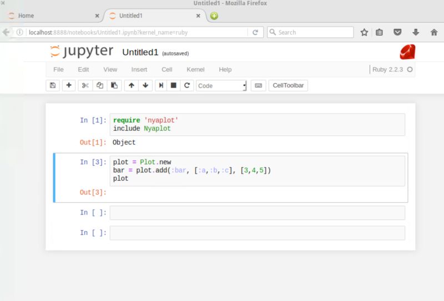
Task: Move selected cell down arrow
Action: click(x=145, y=85)
